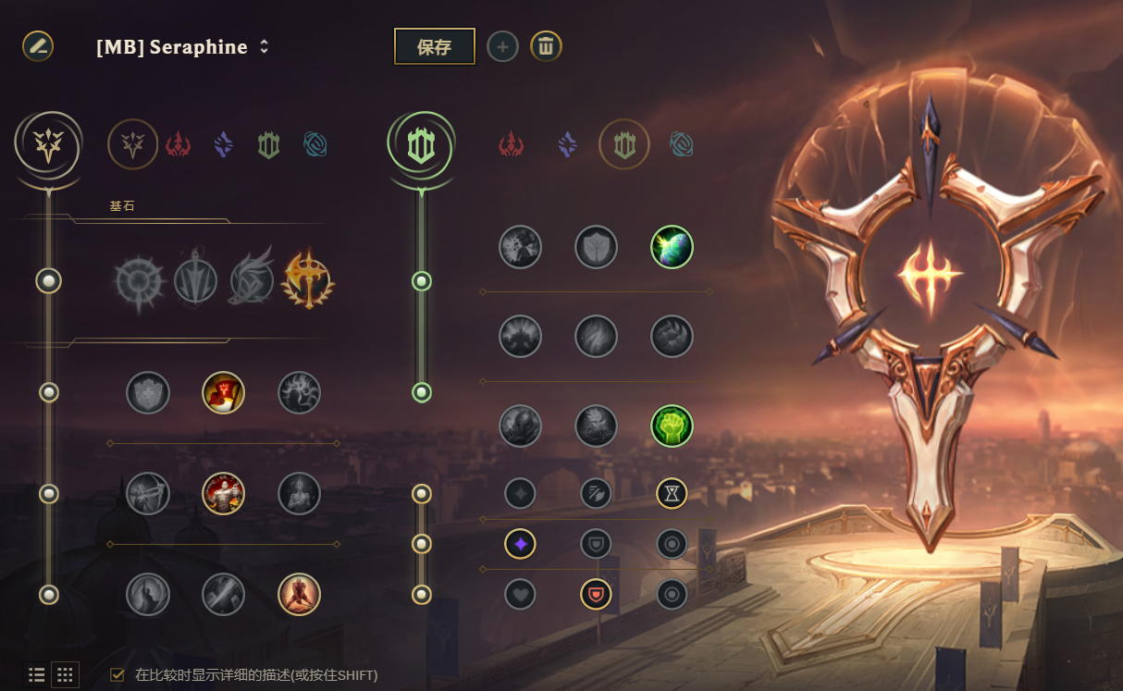This screenshot has width=1123, height=691.
Task: Switch primary path to Domination
Action: coord(178,144)
